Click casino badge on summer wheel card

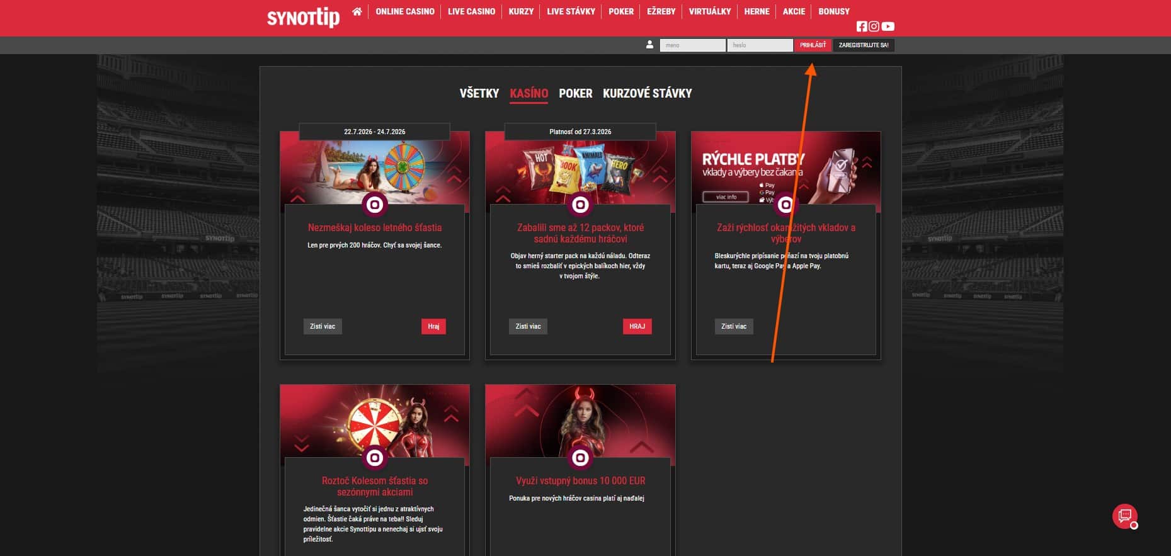click(x=375, y=205)
